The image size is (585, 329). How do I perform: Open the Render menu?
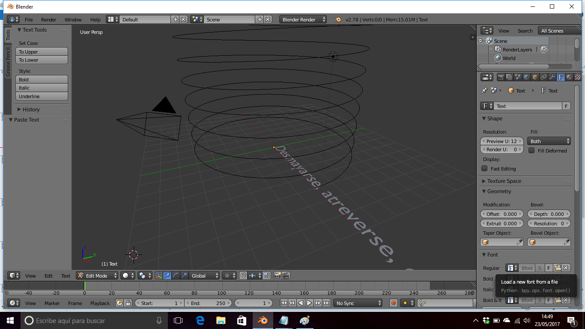coord(49,19)
